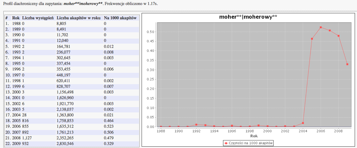The image size is (357, 148).
Task: Click the chart title above the plot
Action: 248,17
